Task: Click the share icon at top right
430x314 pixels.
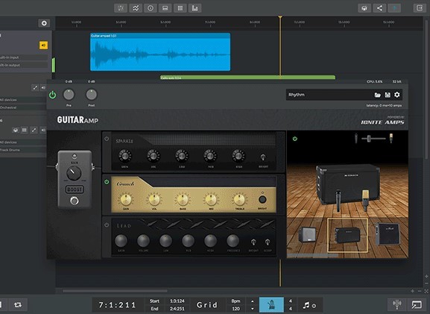Action: [x=379, y=8]
